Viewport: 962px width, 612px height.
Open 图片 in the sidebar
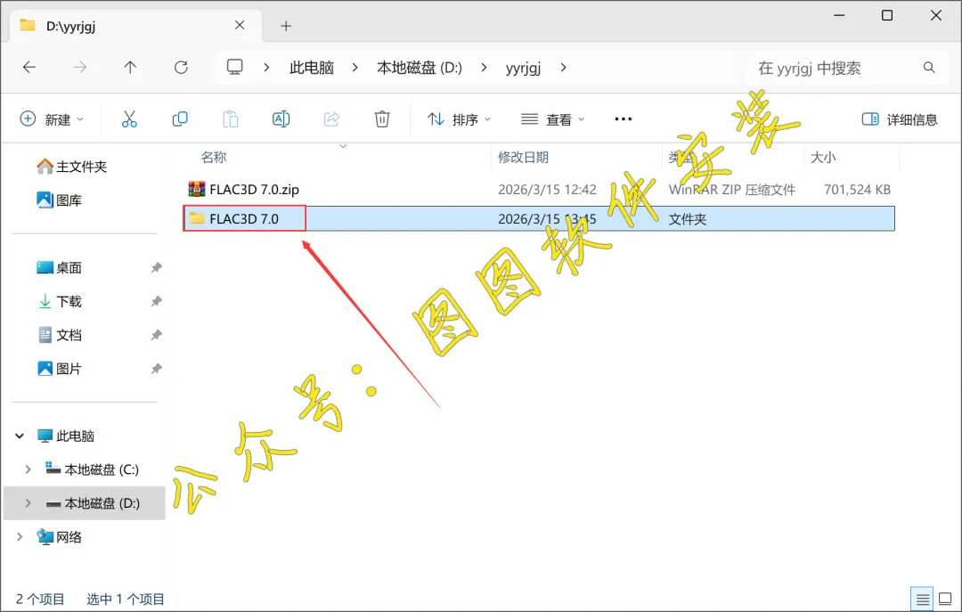click(x=60, y=369)
